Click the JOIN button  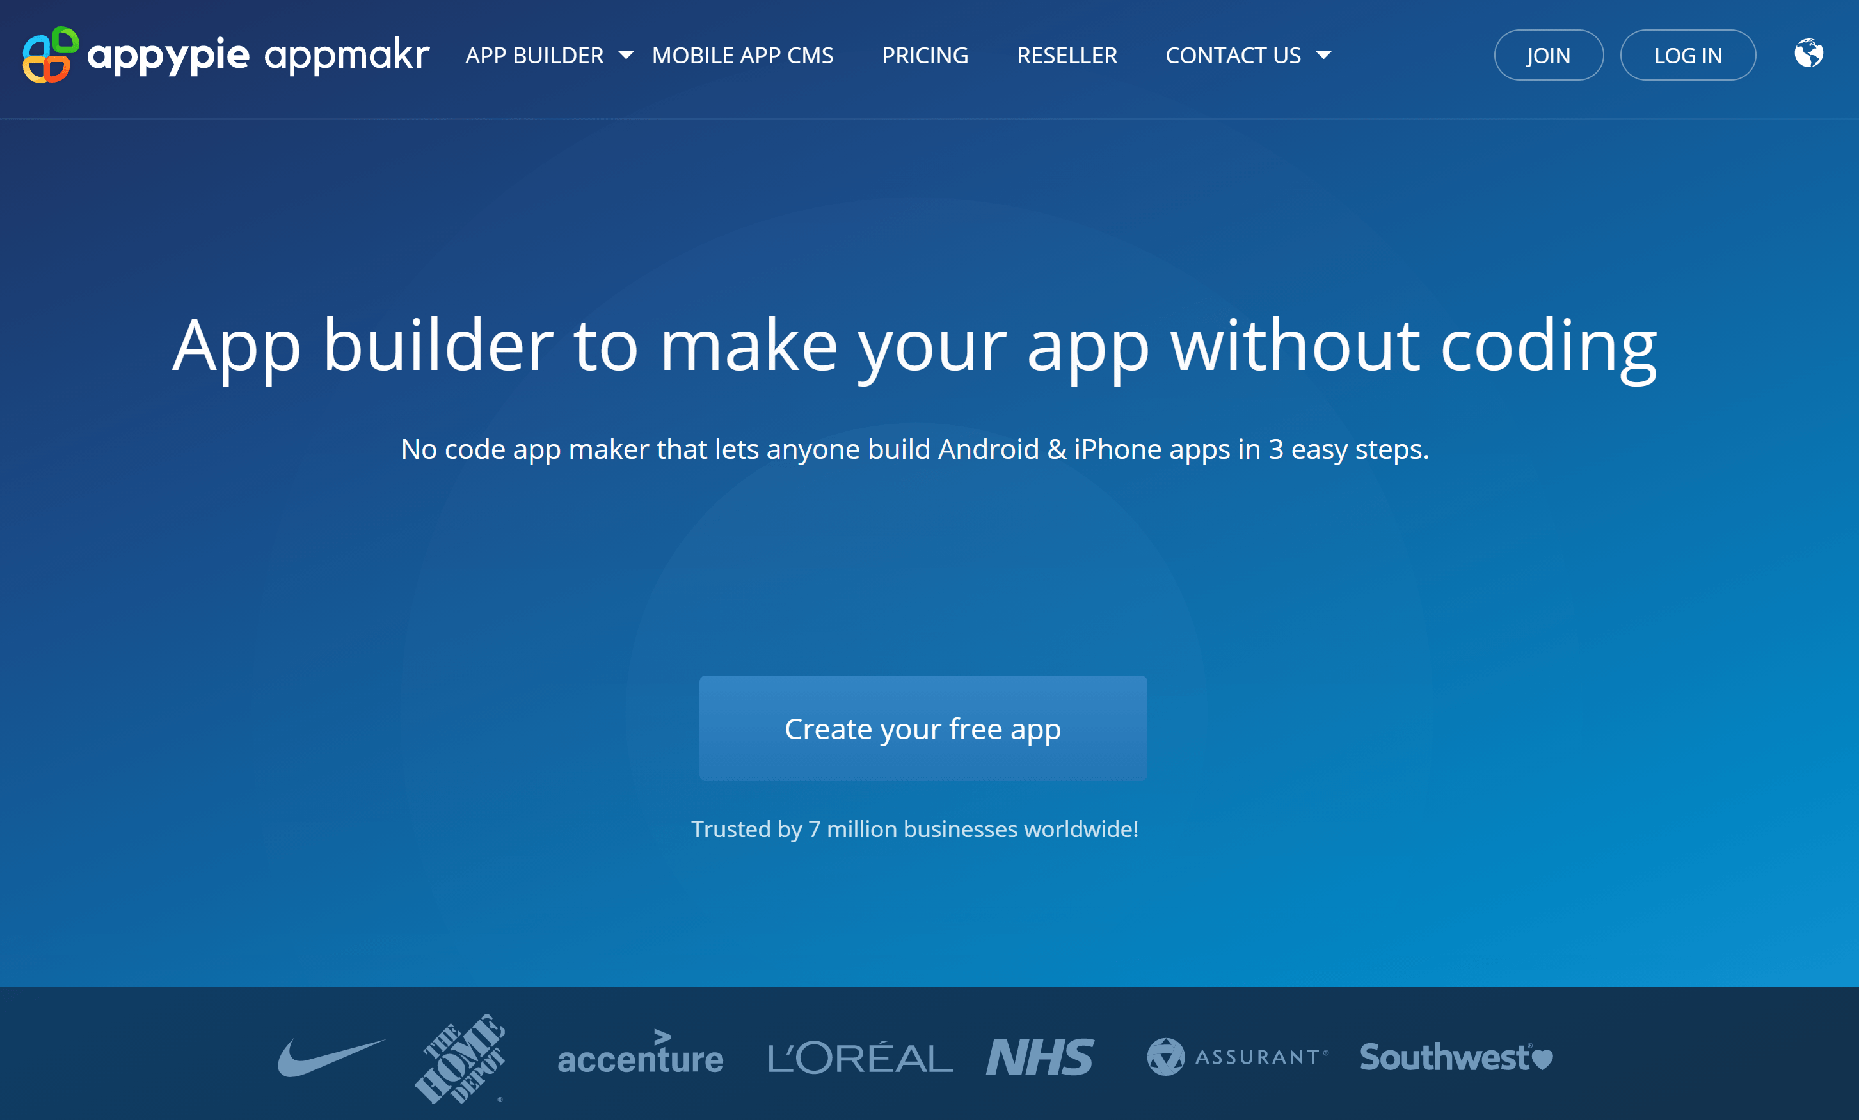pos(1547,54)
